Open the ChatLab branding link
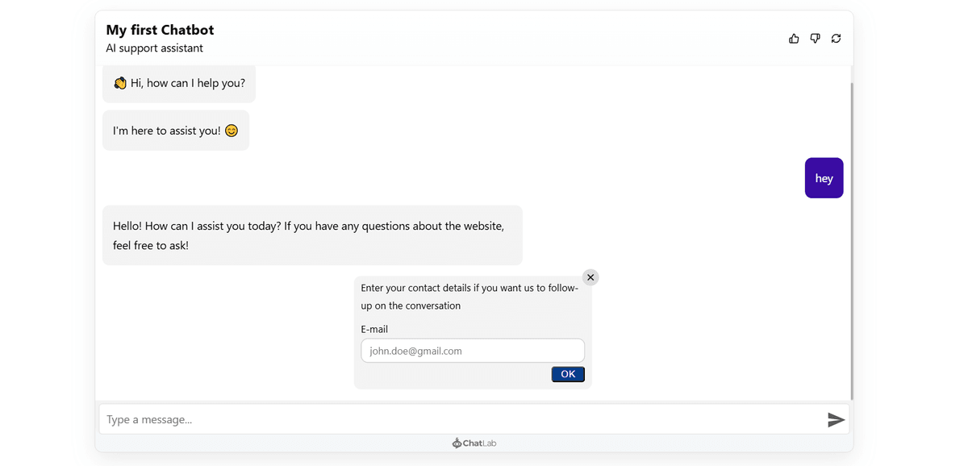The height and width of the screenshot is (466, 968). (474, 443)
